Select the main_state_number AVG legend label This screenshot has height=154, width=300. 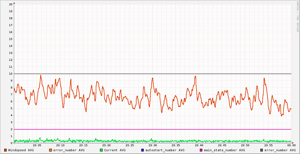224,150
